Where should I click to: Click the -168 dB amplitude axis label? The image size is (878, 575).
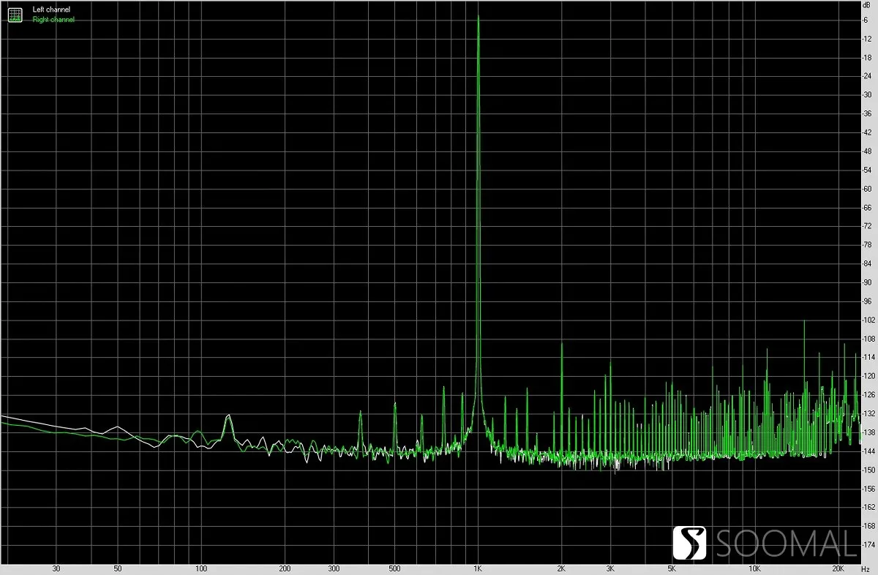(x=868, y=526)
